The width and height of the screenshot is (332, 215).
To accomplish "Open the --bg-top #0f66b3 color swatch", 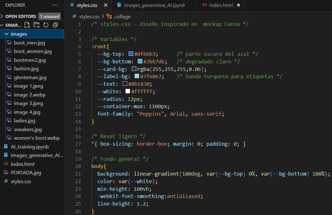I will 131,54.
